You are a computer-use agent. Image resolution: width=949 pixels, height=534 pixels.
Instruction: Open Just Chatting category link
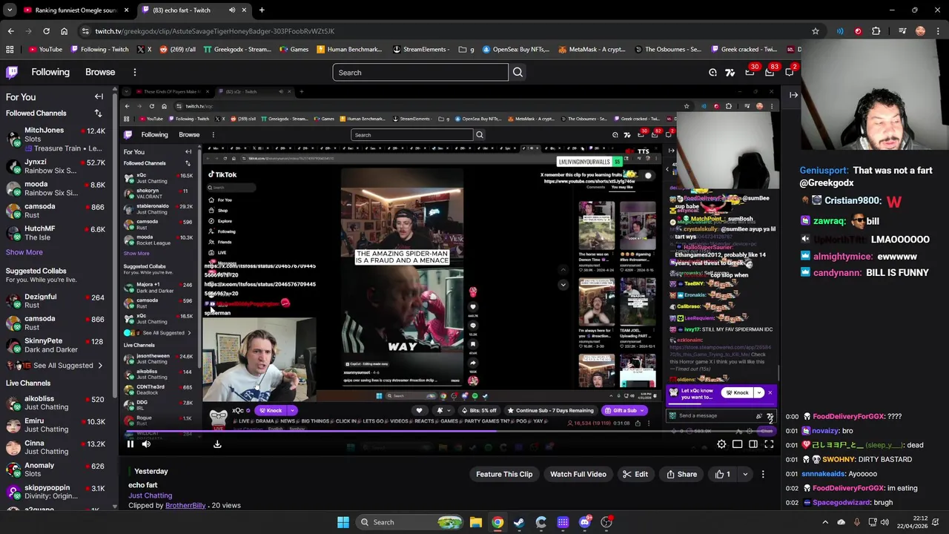pos(150,495)
